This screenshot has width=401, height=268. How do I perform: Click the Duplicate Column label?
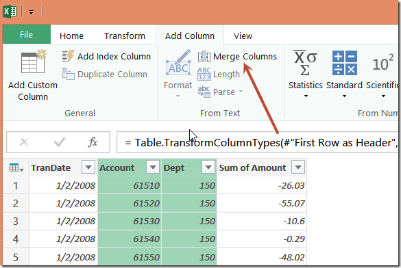point(112,75)
